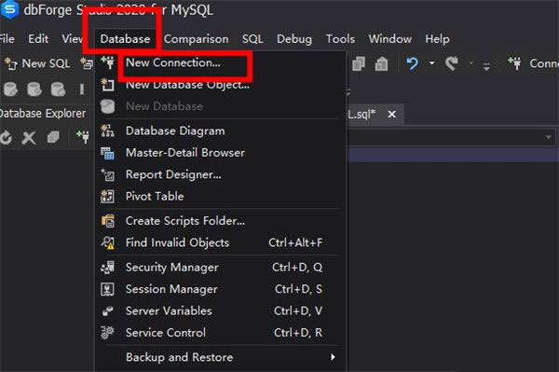Open the Help menu
559x372 pixels.
click(437, 39)
